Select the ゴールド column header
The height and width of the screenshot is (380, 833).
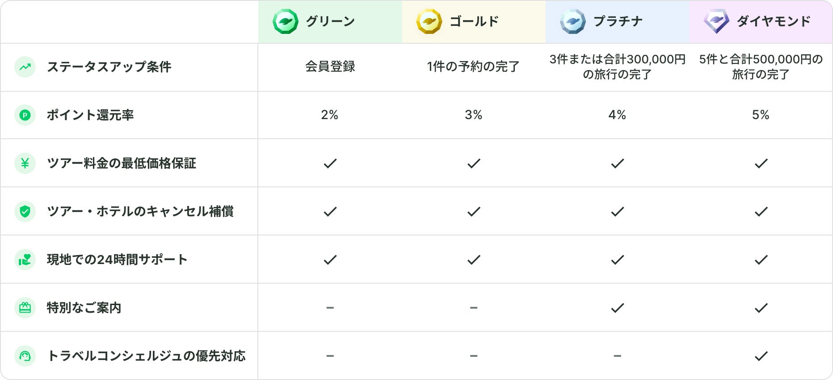tap(474, 21)
